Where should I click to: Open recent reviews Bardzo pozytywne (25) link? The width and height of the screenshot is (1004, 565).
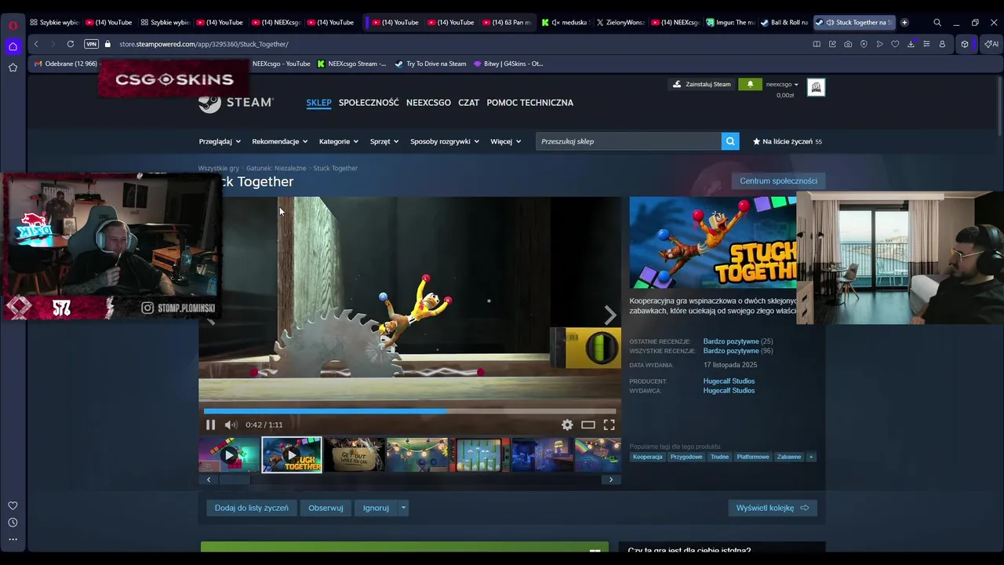point(738,341)
